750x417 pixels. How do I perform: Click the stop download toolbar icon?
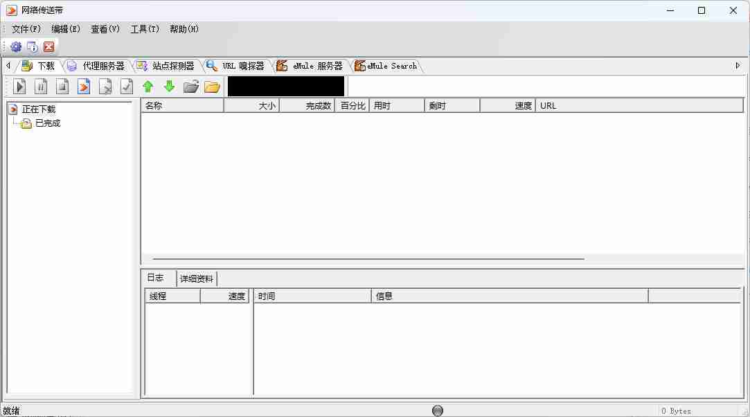pos(62,87)
